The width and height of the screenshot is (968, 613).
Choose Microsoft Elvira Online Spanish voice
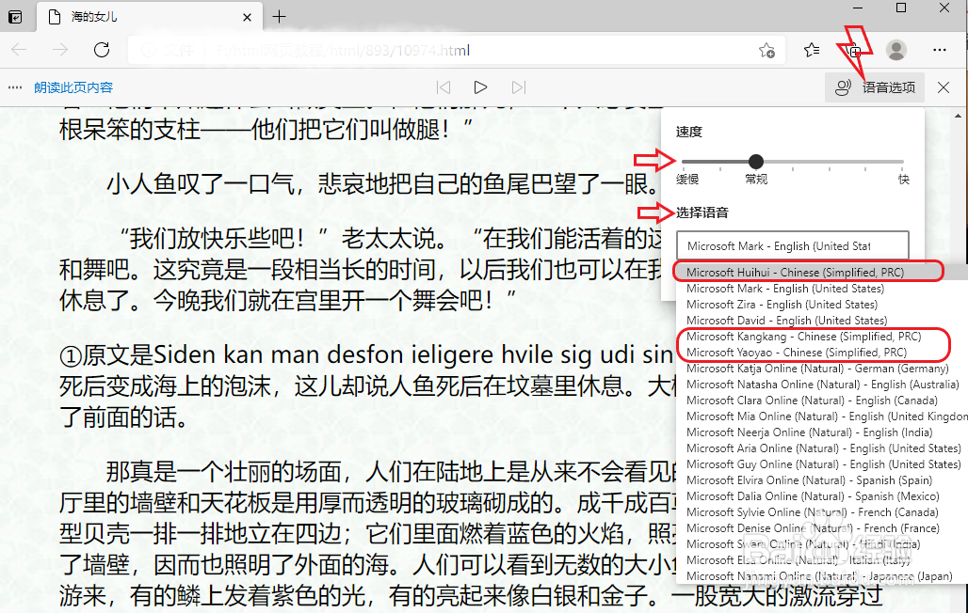click(820, 480)
